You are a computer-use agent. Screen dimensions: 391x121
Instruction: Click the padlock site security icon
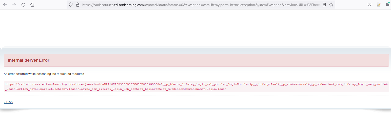[x=78, y=5]
